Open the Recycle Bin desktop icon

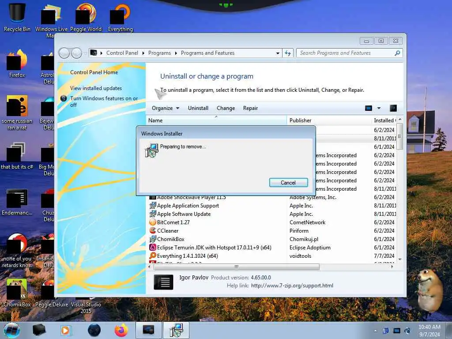click(x=17, y=16)
